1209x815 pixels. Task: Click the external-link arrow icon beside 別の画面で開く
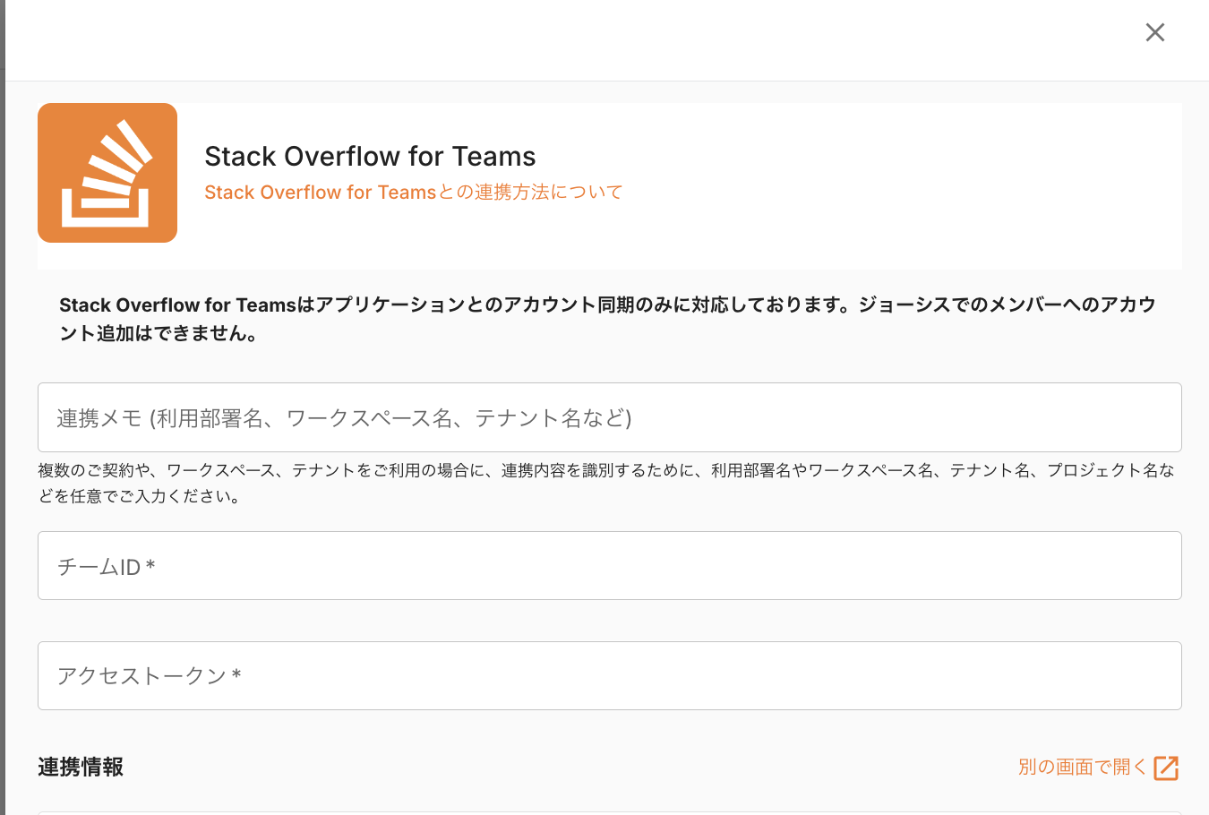pyautogui.click(x=1165, y=768)
